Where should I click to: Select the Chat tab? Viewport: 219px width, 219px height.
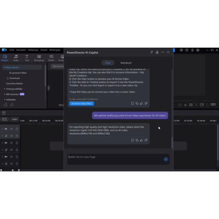[108, 63]
